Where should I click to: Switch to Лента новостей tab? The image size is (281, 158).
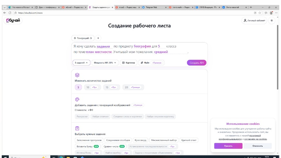coord(235,7)
